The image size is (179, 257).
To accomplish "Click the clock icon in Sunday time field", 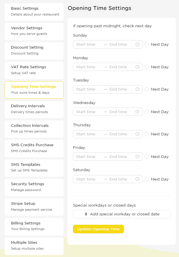I will (x=137, y=45).
